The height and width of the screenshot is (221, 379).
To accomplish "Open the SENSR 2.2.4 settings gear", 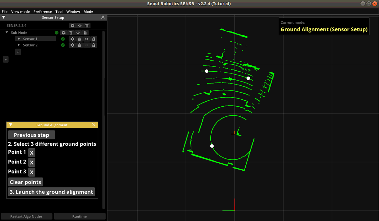I will tap(72, 26).
